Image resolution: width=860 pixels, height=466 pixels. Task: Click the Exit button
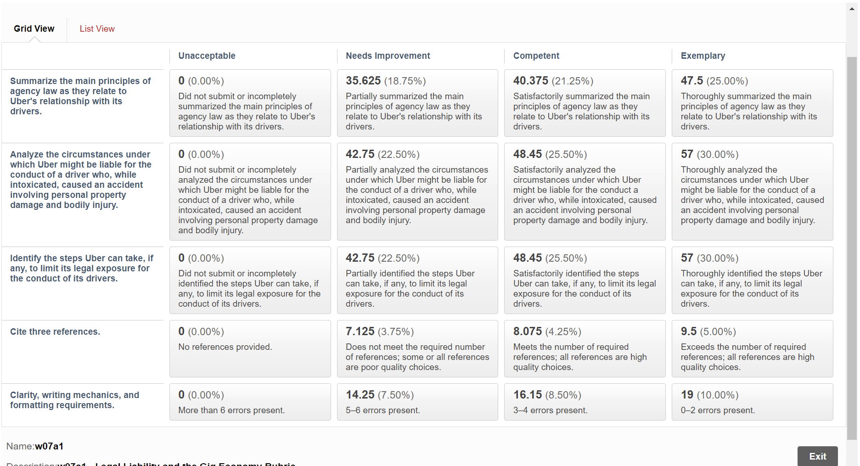click(x=817, y=456)
